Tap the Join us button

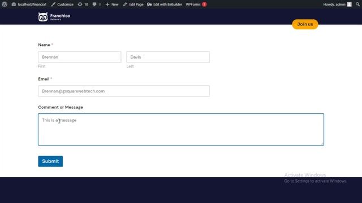point(305,24)
